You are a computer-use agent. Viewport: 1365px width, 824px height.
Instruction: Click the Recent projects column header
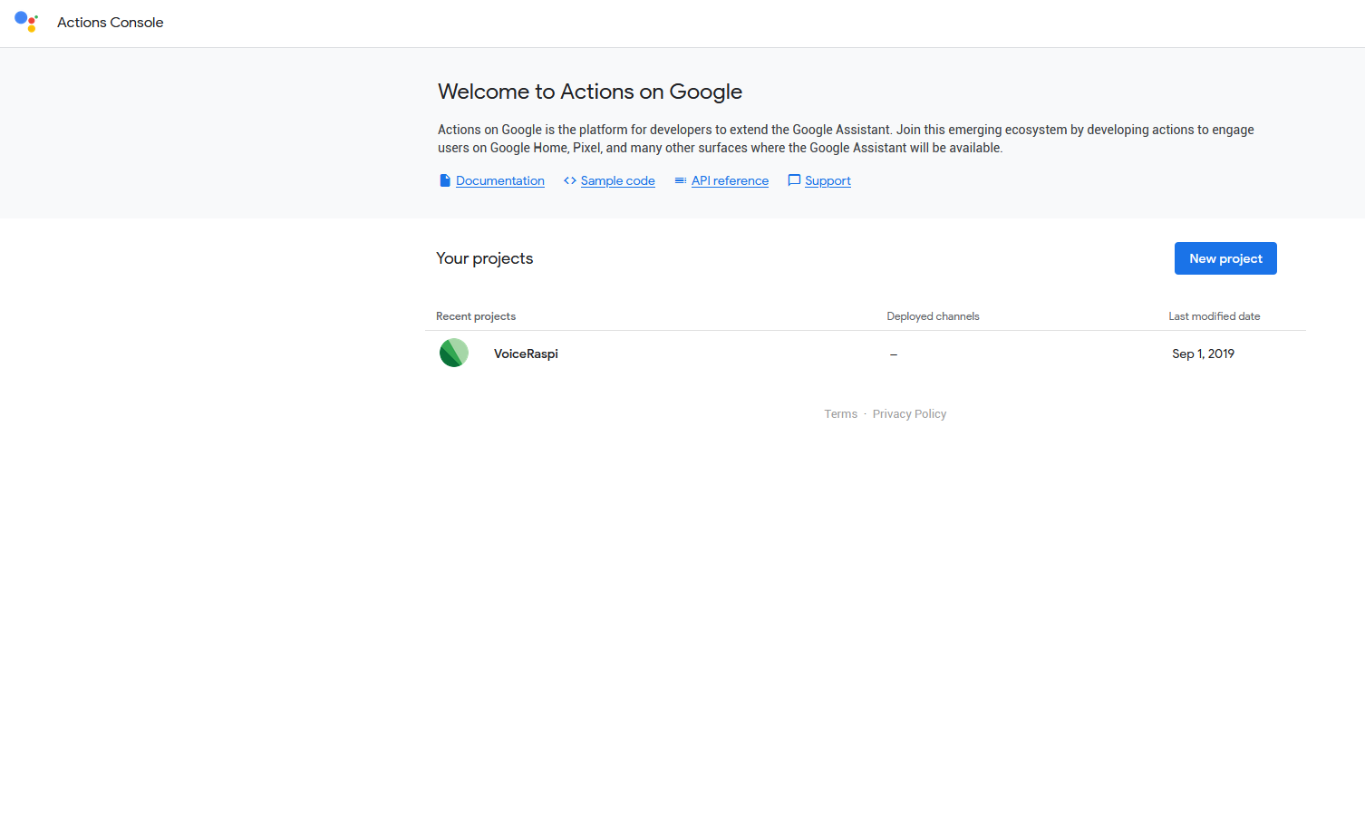tap(476, 316)
